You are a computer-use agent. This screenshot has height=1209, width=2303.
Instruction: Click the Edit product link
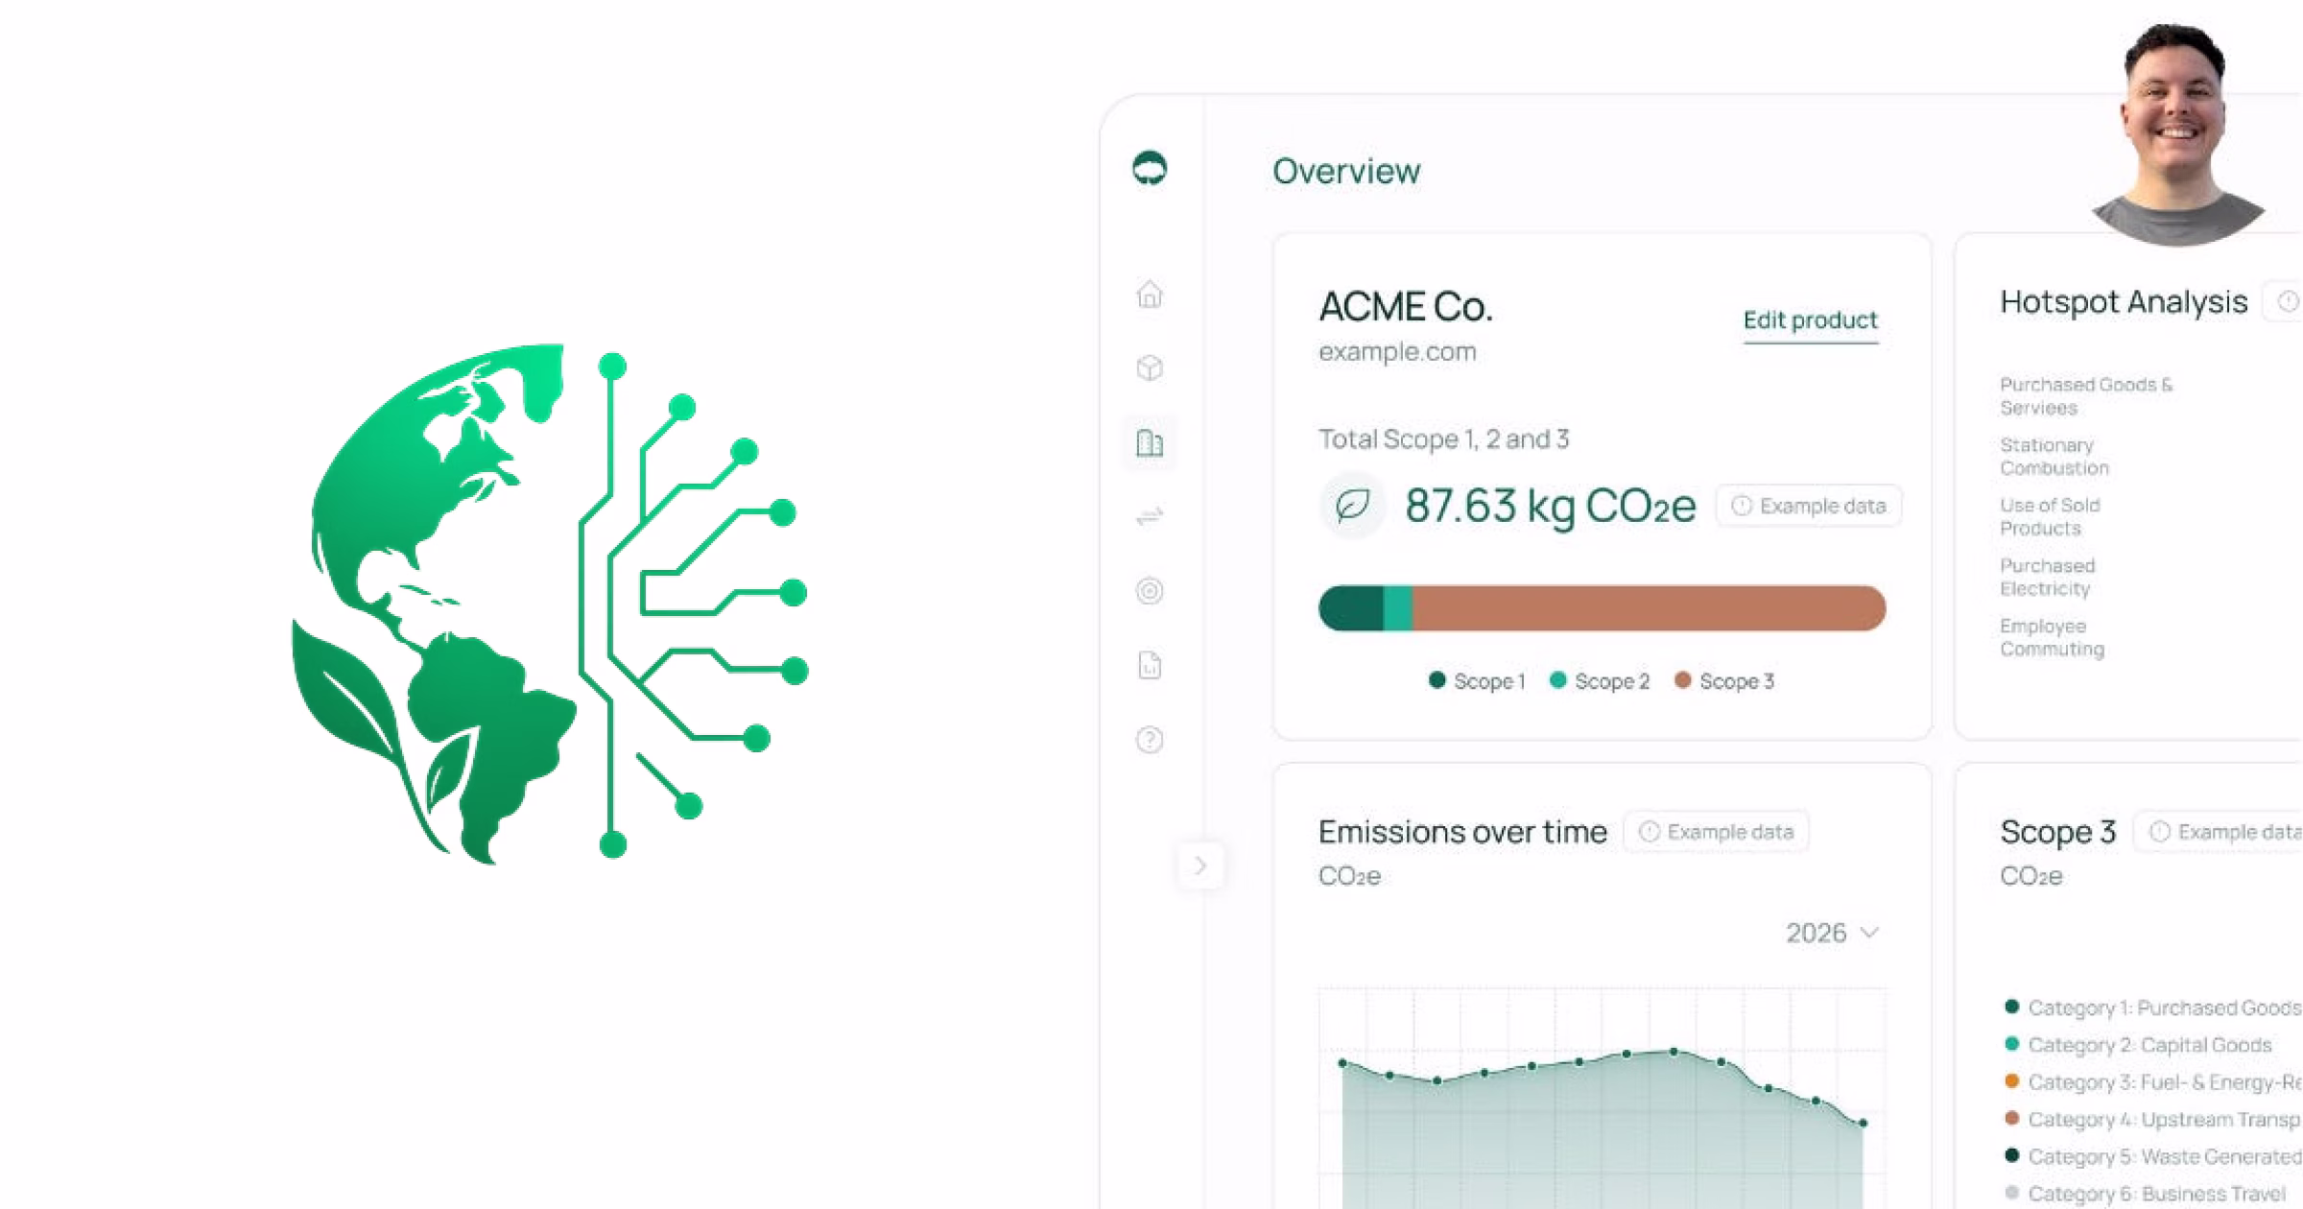coord(1810,320)
